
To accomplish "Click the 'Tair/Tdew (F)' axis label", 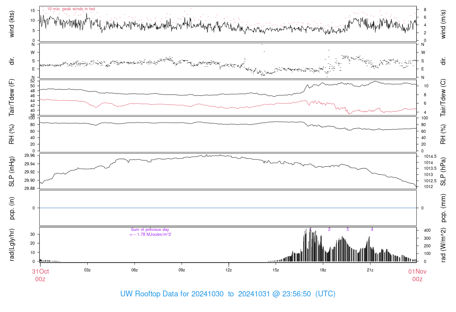I will 12,98.
